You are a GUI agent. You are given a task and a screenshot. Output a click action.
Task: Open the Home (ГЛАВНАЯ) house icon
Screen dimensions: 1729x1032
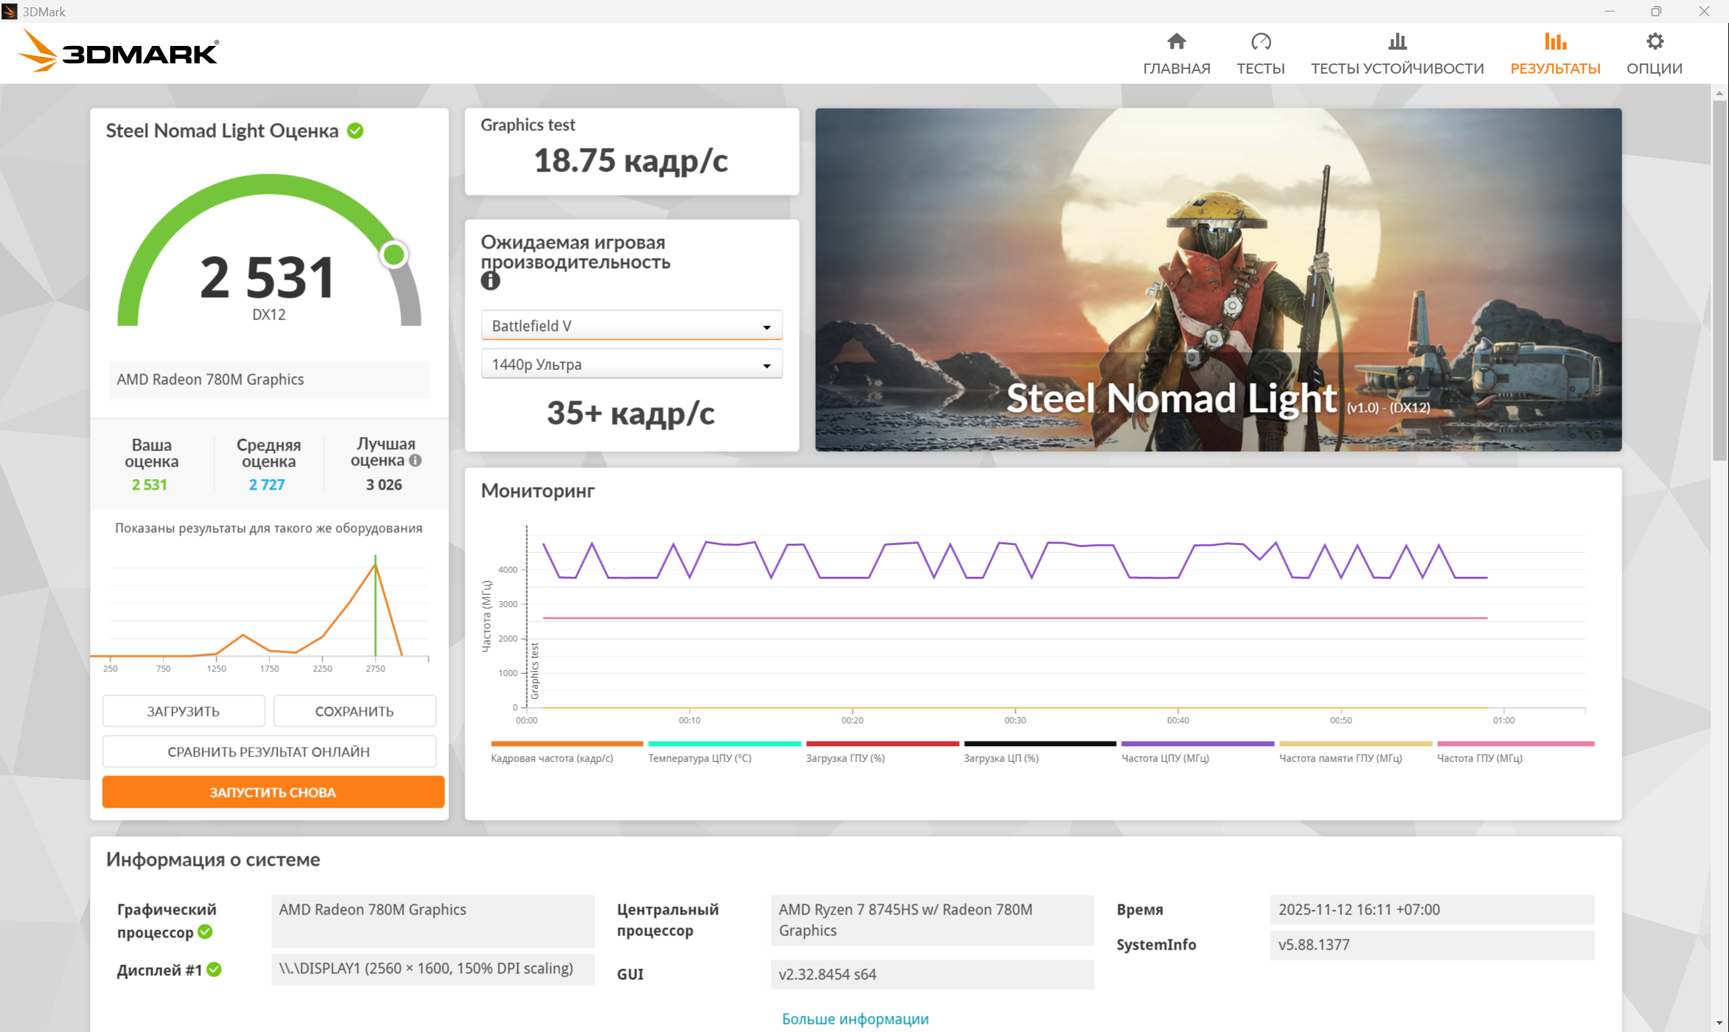click(x=1177, y=42)
